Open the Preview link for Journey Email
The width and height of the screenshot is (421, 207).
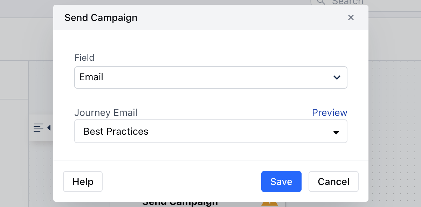[330, 113]
